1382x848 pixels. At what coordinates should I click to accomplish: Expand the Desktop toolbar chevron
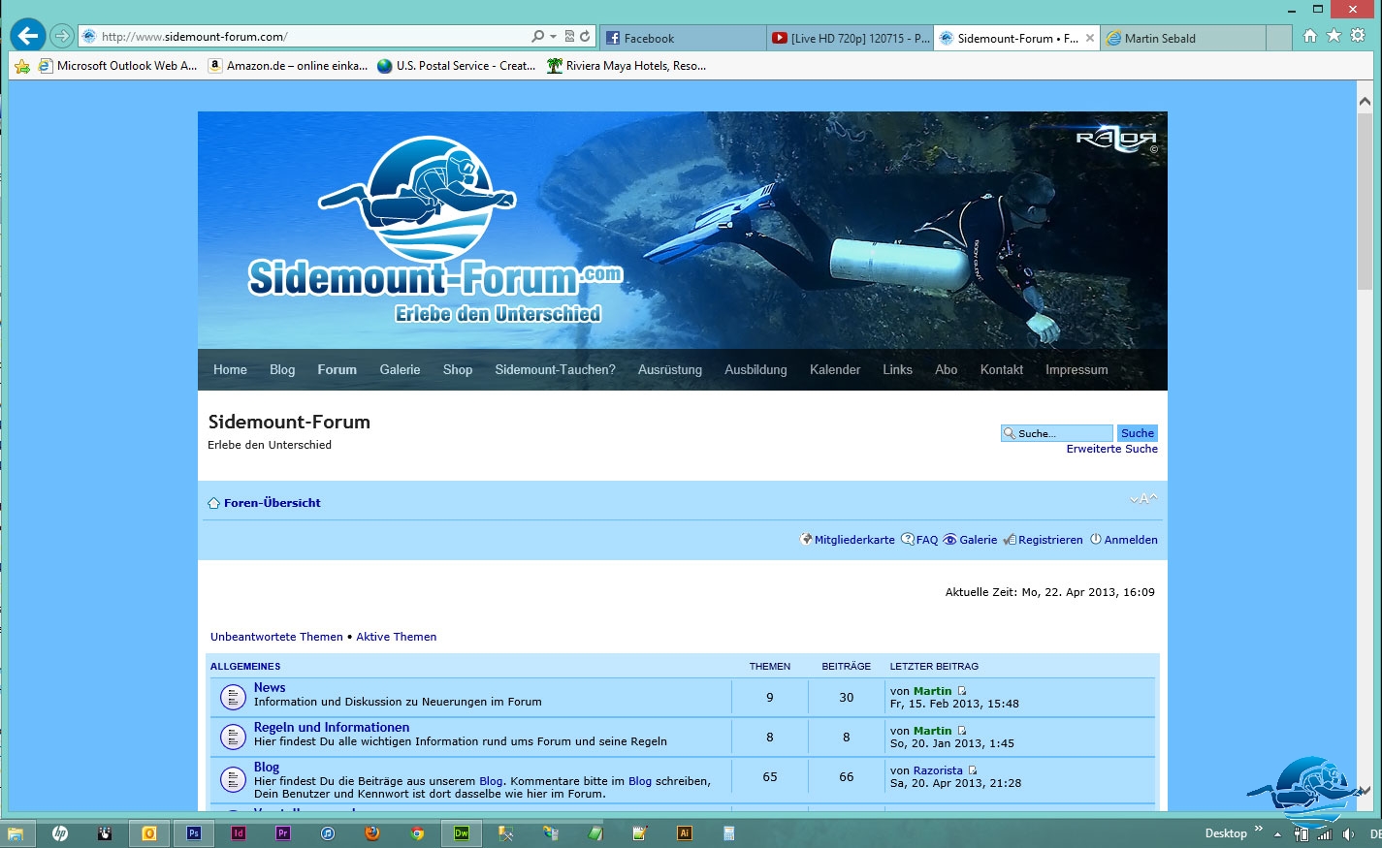click(x=1259, y=830)
